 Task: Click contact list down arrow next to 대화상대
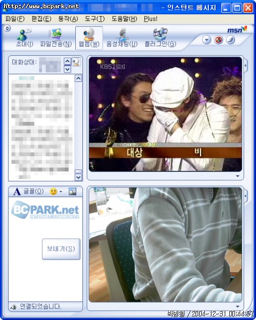pyautogui.click(x=68, y=69)
